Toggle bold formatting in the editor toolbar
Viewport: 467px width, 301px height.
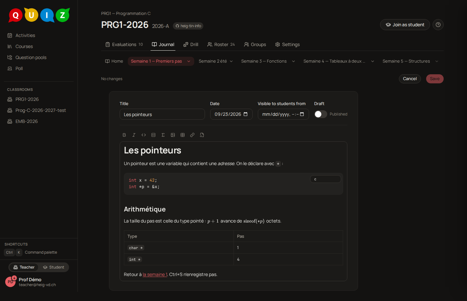(124, 135)
